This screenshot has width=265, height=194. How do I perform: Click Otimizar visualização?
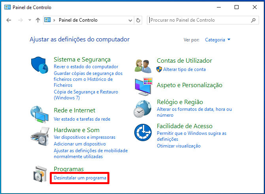click(179, 146)
